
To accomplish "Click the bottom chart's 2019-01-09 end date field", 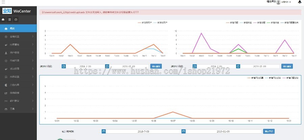I will coord(223,132).
